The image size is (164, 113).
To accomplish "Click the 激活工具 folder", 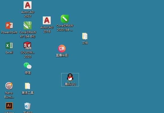I will 27,86.
